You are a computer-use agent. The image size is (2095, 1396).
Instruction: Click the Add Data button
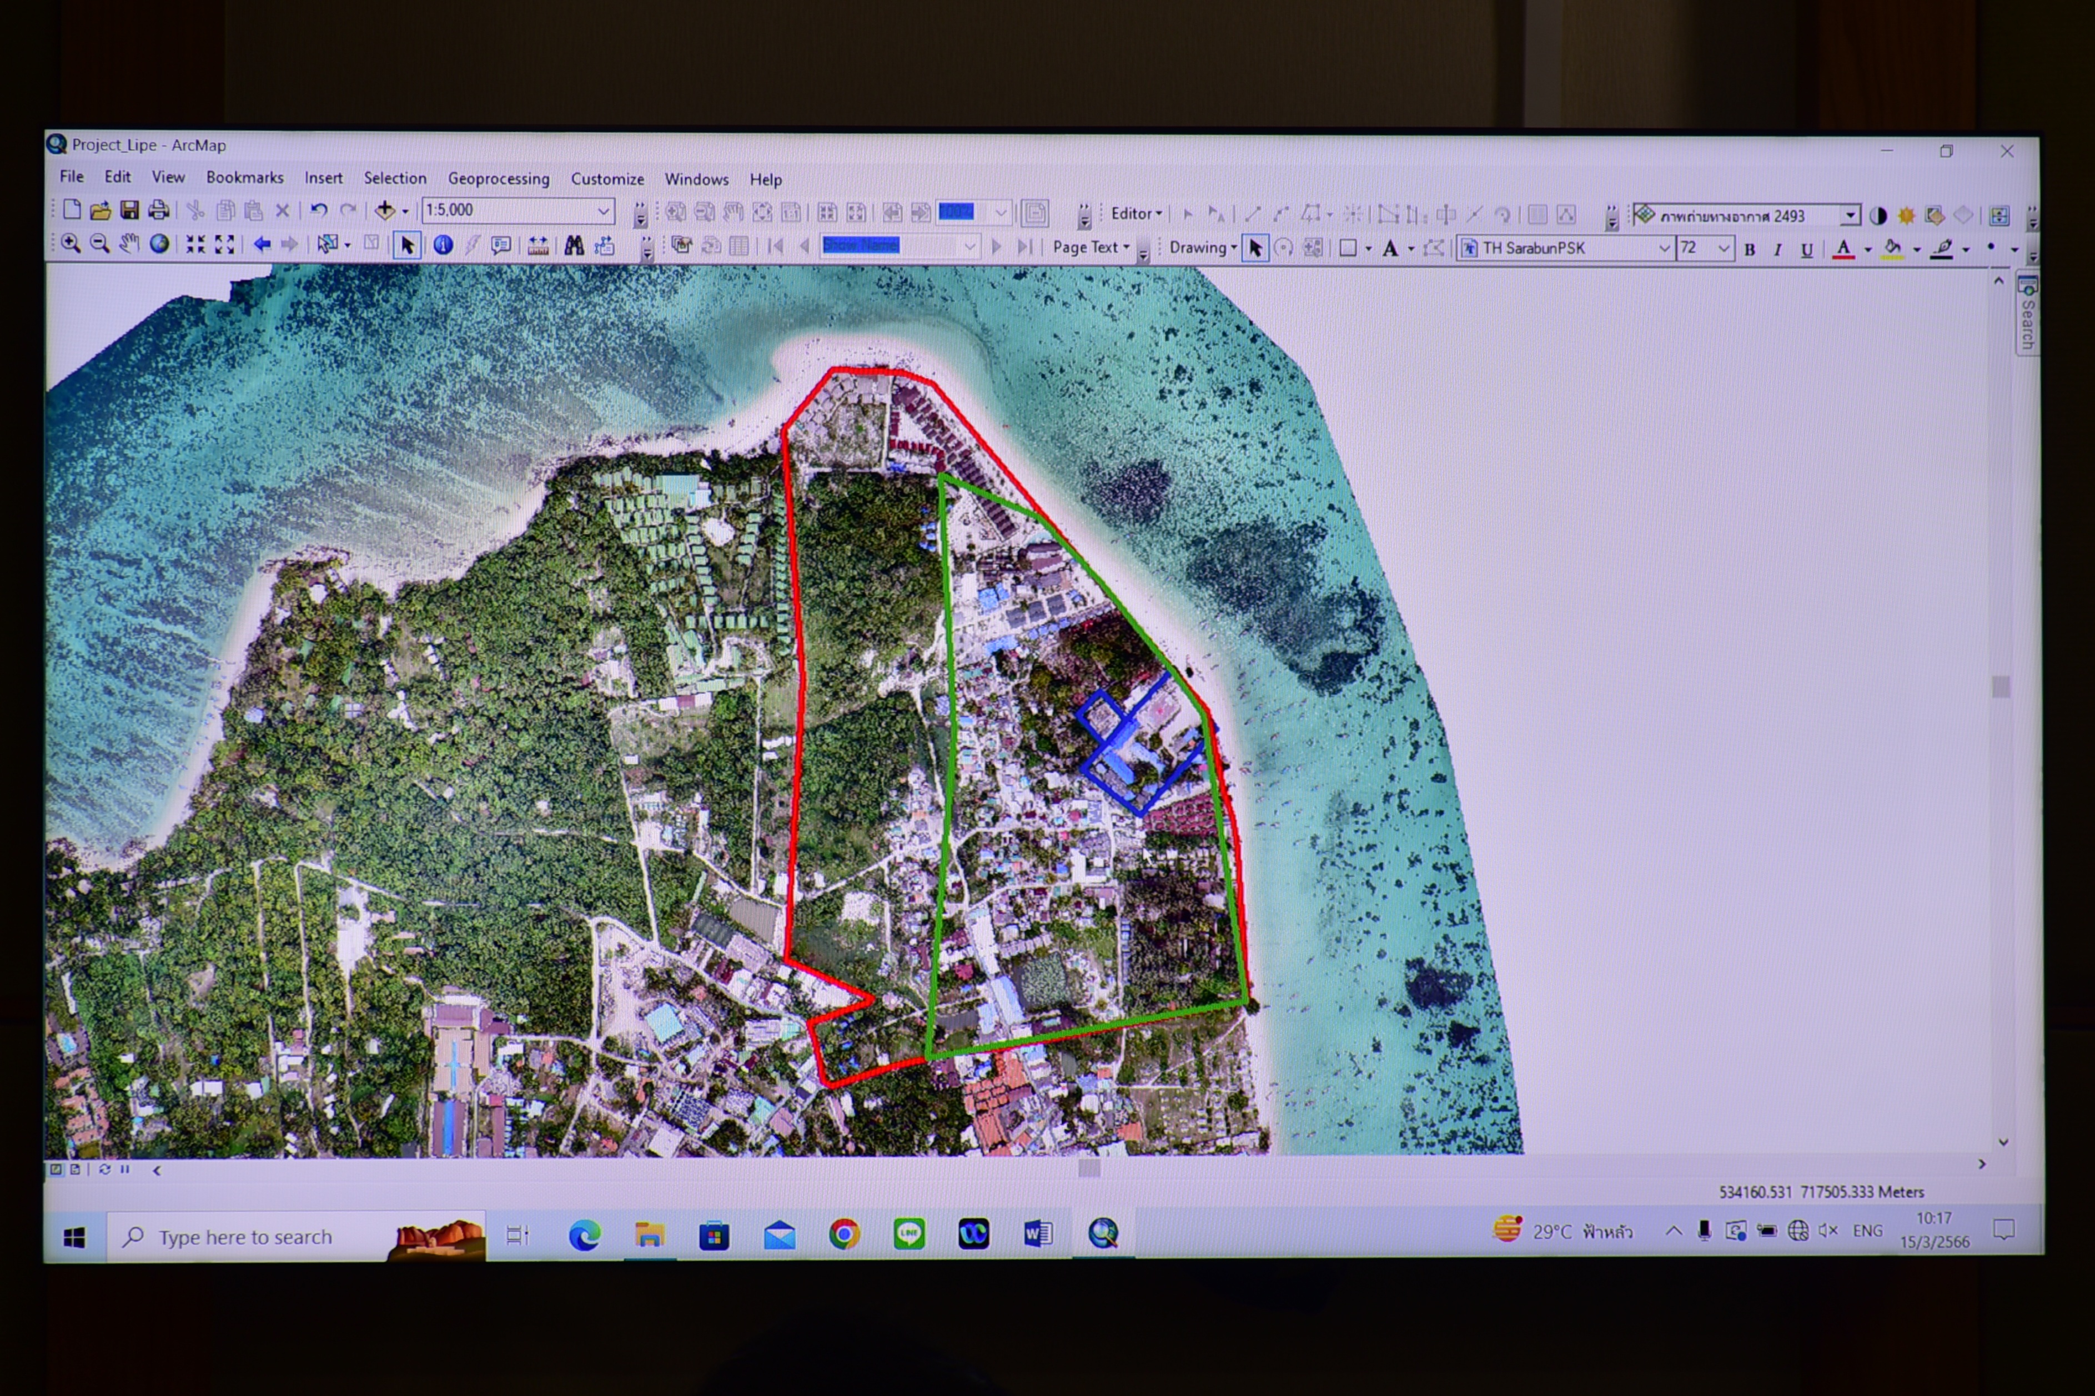coord(385,210)
